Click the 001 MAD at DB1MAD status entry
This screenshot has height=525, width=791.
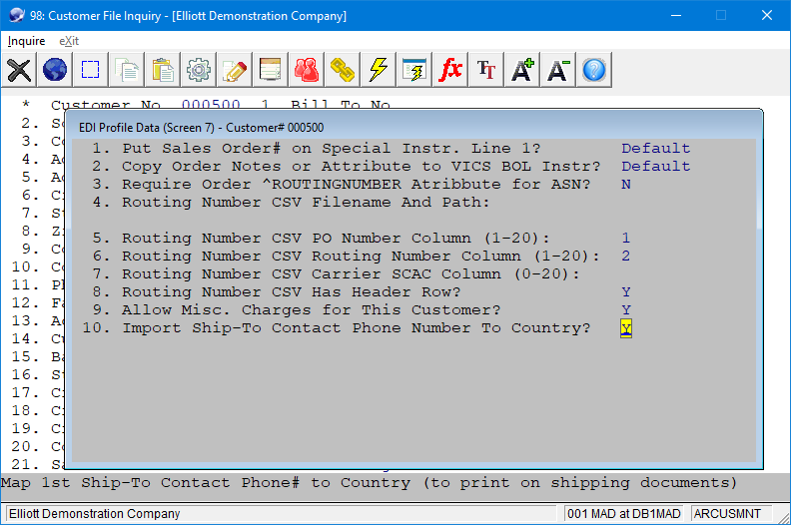click(623, 513)
